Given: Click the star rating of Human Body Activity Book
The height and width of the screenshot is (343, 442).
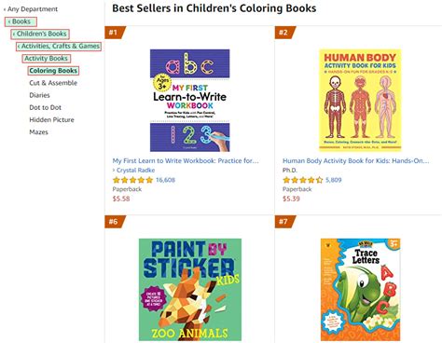Looking at the screenshot, I should pyautogui.click(x=303, y=180).
